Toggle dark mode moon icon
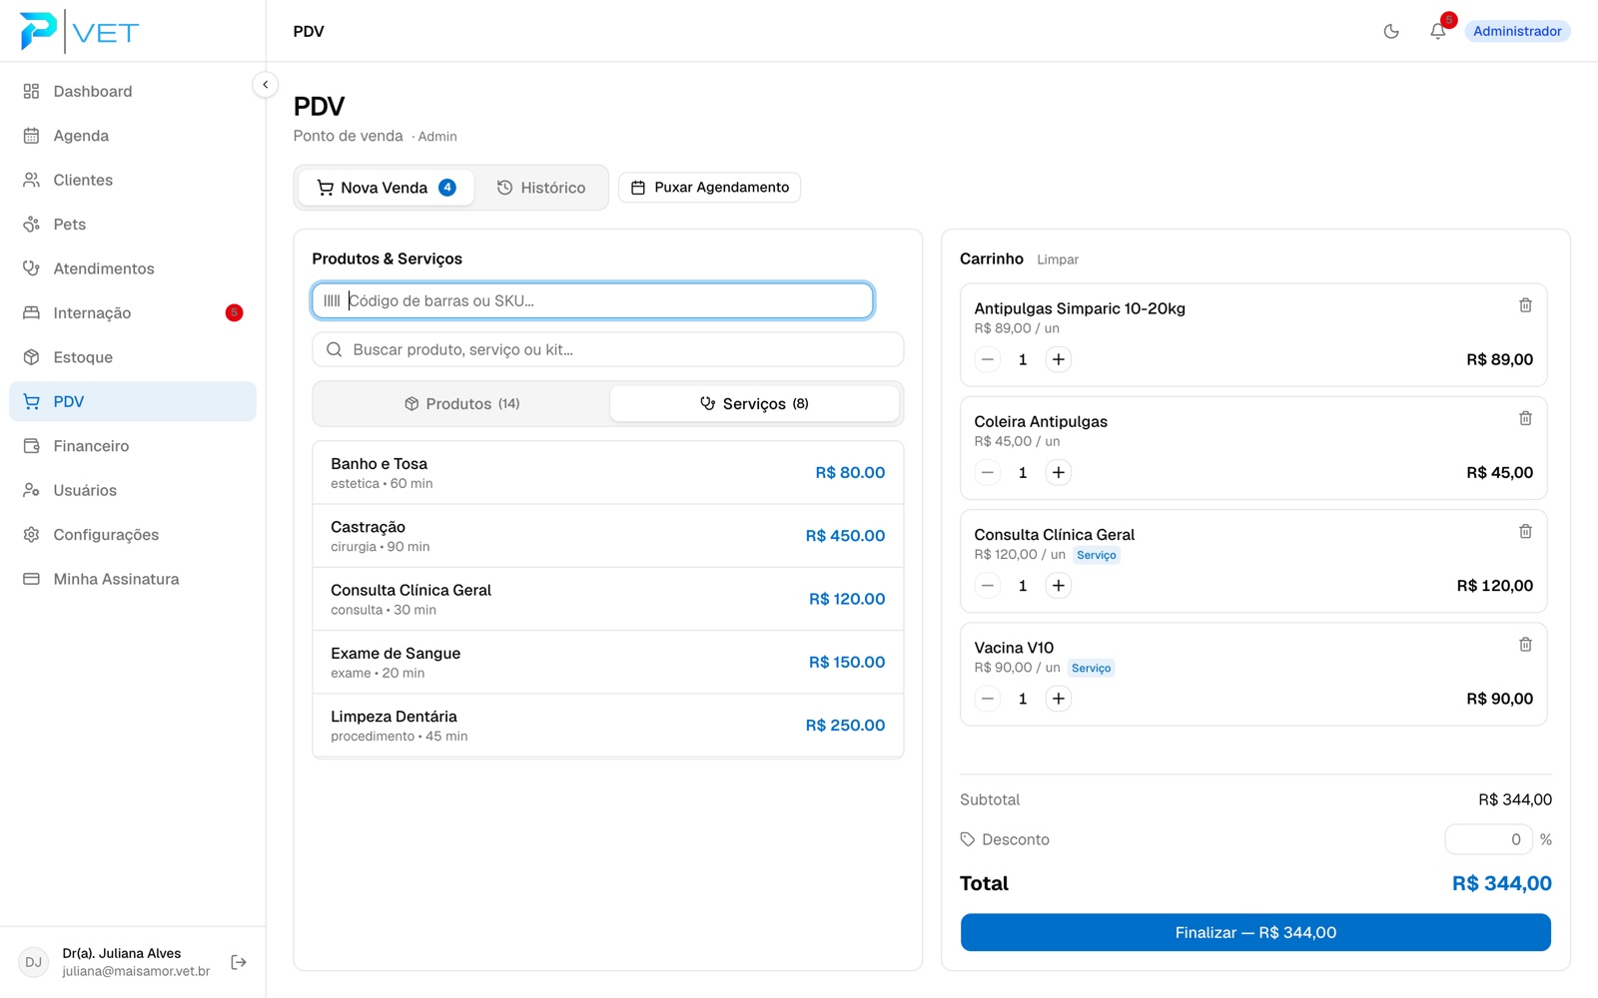This screenshot has width=1598, height=998. (x=1391, y=31)
